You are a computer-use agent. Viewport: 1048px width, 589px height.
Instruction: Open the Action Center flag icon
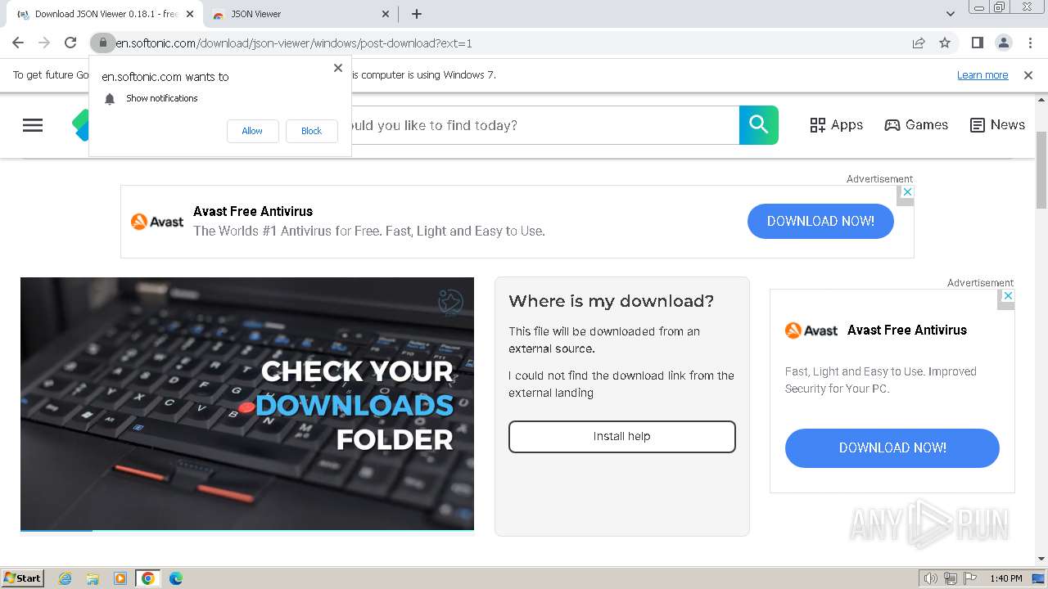tap(970, 578)
